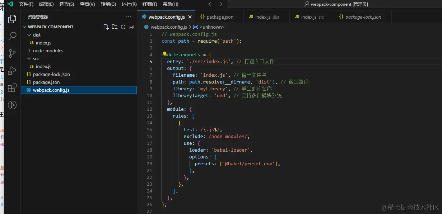Select webpack.config.js in explorer tree
This screenshot has height=214, width=442.
tap(79, 90)
